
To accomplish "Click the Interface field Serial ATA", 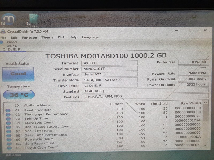I will (x=110, y=74).
